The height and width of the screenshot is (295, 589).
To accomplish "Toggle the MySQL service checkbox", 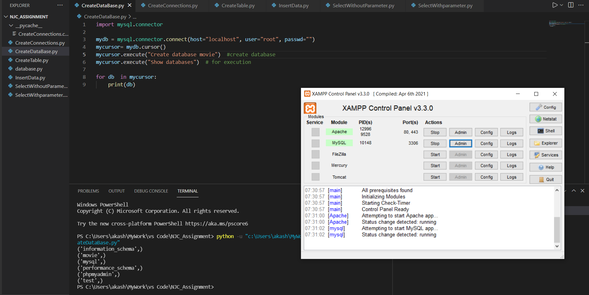I will coord(316,143).
